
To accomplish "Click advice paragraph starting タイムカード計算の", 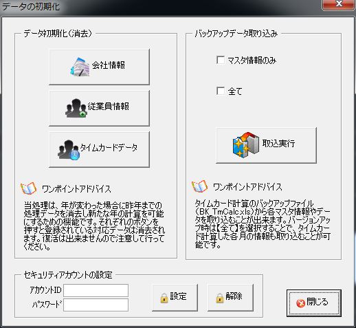I will pos(263,224).
